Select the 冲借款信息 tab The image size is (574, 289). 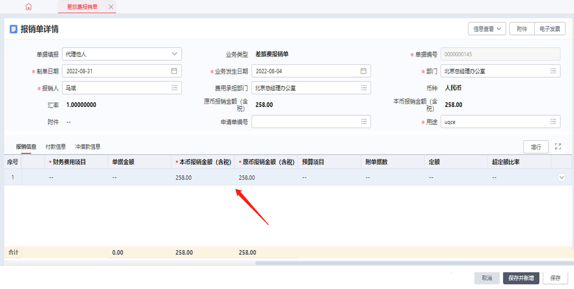click(x=88, y=147)
